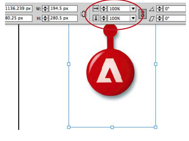Click the shear angle 0° field

[x=175, y=18]
